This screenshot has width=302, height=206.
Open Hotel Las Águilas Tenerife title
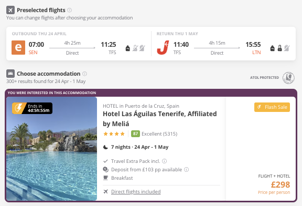point(160,119)
